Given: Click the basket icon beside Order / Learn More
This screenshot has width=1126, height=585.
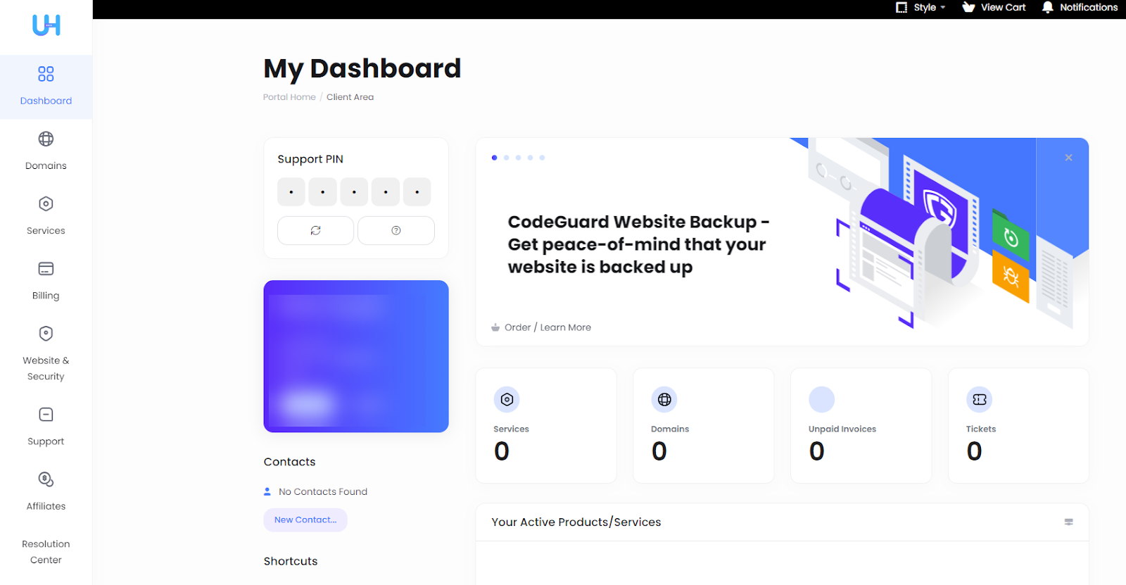Looking at the screenshot, I should 495,327.
